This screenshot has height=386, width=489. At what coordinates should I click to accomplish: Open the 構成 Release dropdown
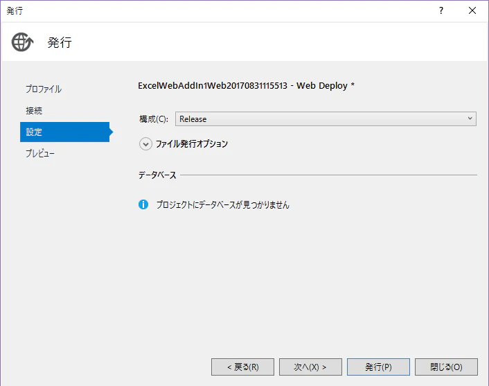[326, 119]
